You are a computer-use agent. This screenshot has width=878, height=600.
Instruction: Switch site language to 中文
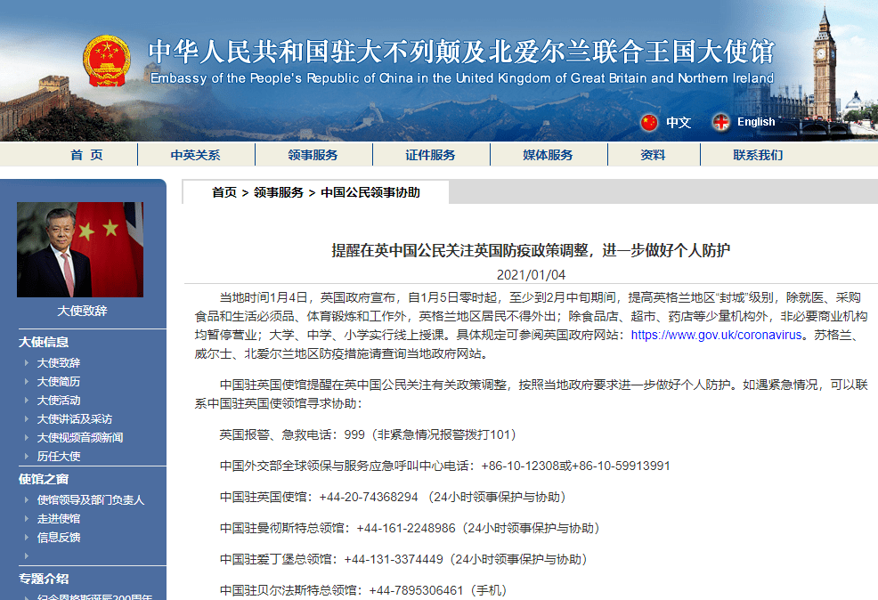(679, 122)
